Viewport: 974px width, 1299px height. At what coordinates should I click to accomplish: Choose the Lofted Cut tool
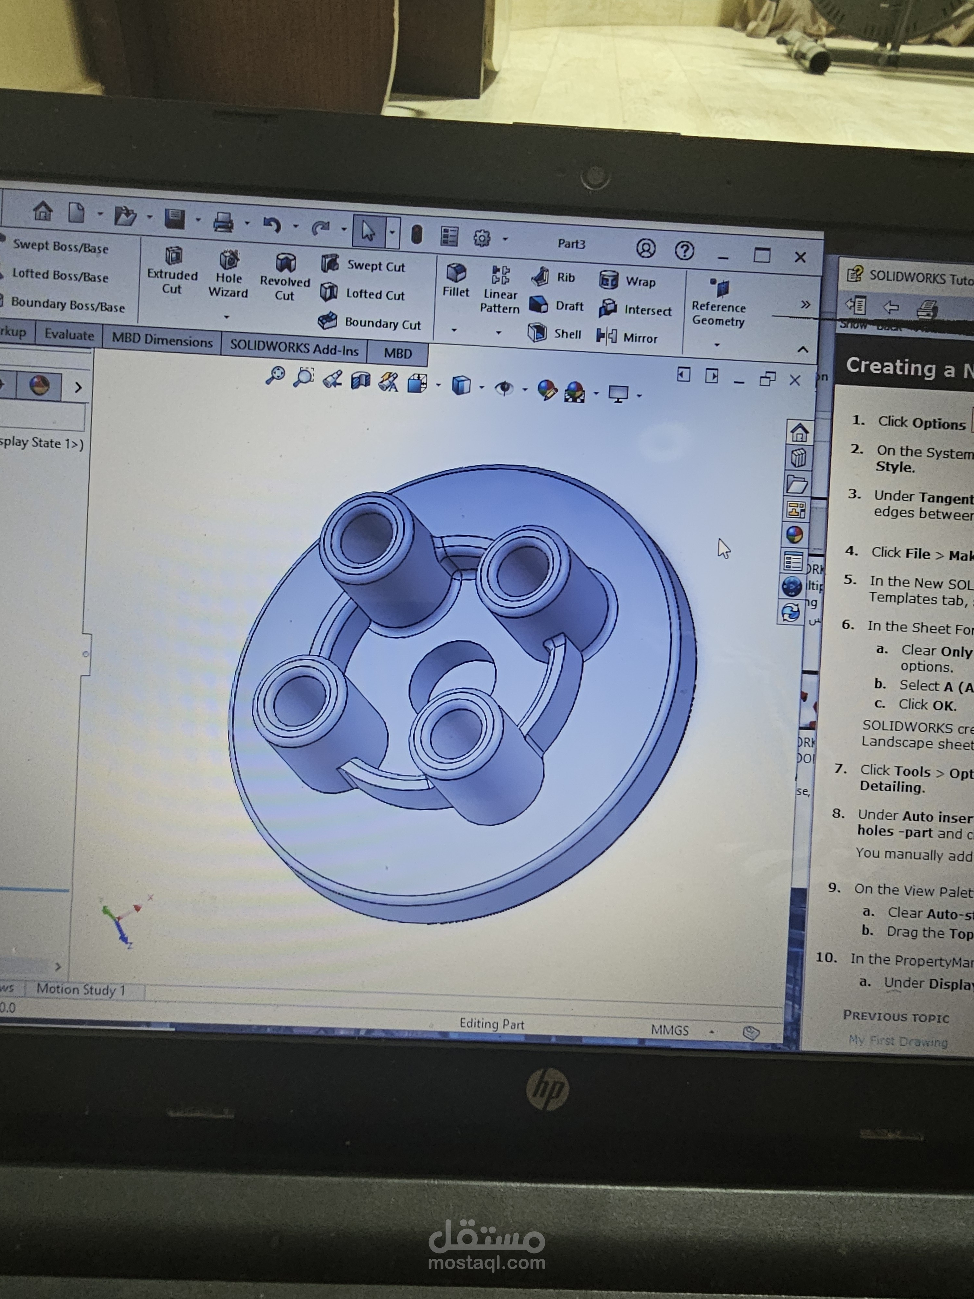(363, 293)
